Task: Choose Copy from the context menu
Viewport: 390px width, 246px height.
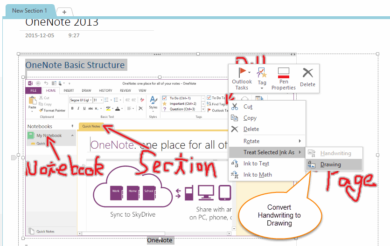Action: (250, 118)
